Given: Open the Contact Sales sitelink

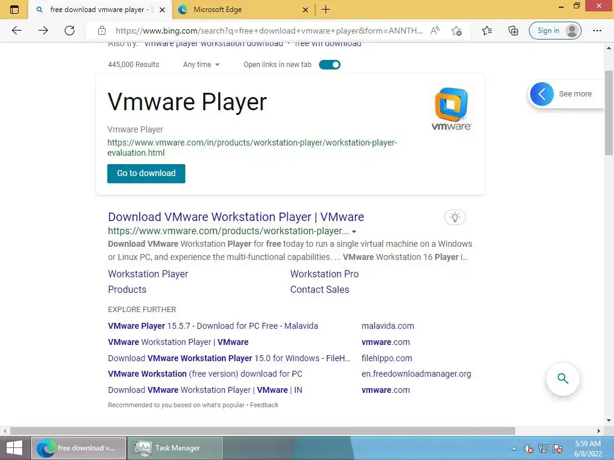Looking at the screenshot, I should [x=320, y=289].
